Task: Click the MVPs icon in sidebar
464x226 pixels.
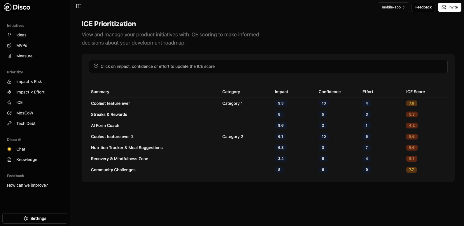Action: point(9,45)
